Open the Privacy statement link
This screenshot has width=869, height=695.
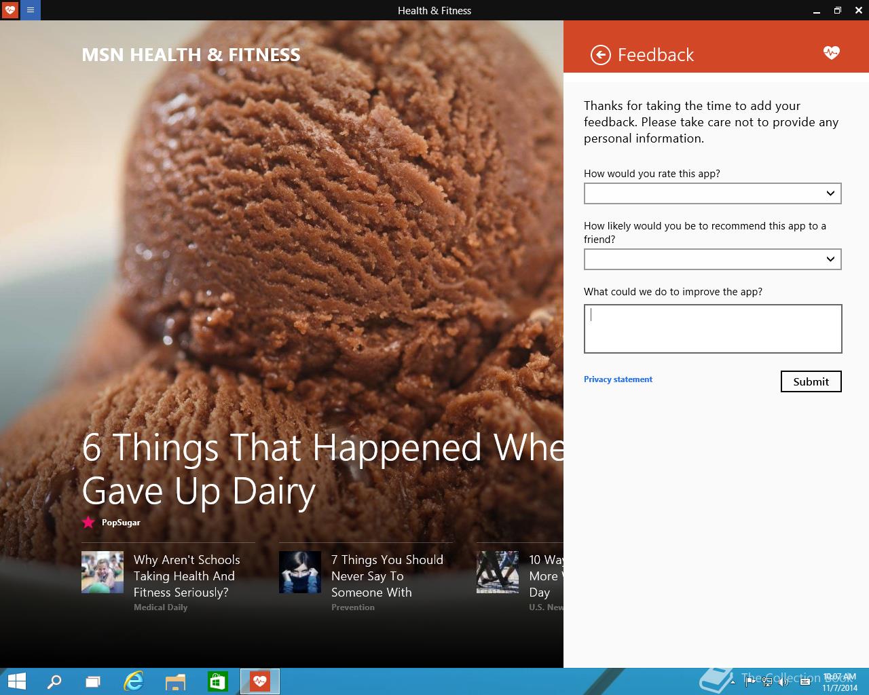click(618, 379)
